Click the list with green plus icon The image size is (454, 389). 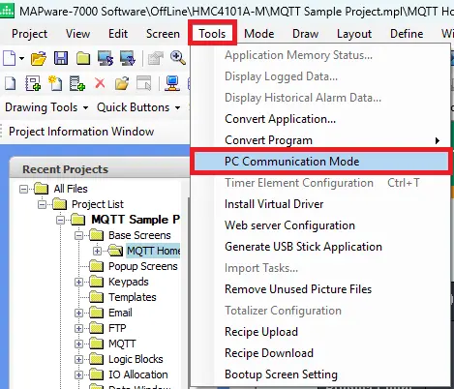[77, 83]
